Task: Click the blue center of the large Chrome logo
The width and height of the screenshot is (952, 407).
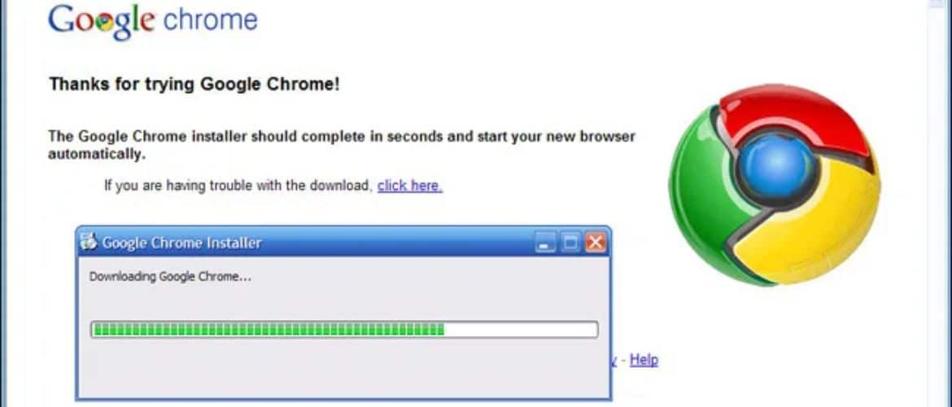Action: click(777, 166)
